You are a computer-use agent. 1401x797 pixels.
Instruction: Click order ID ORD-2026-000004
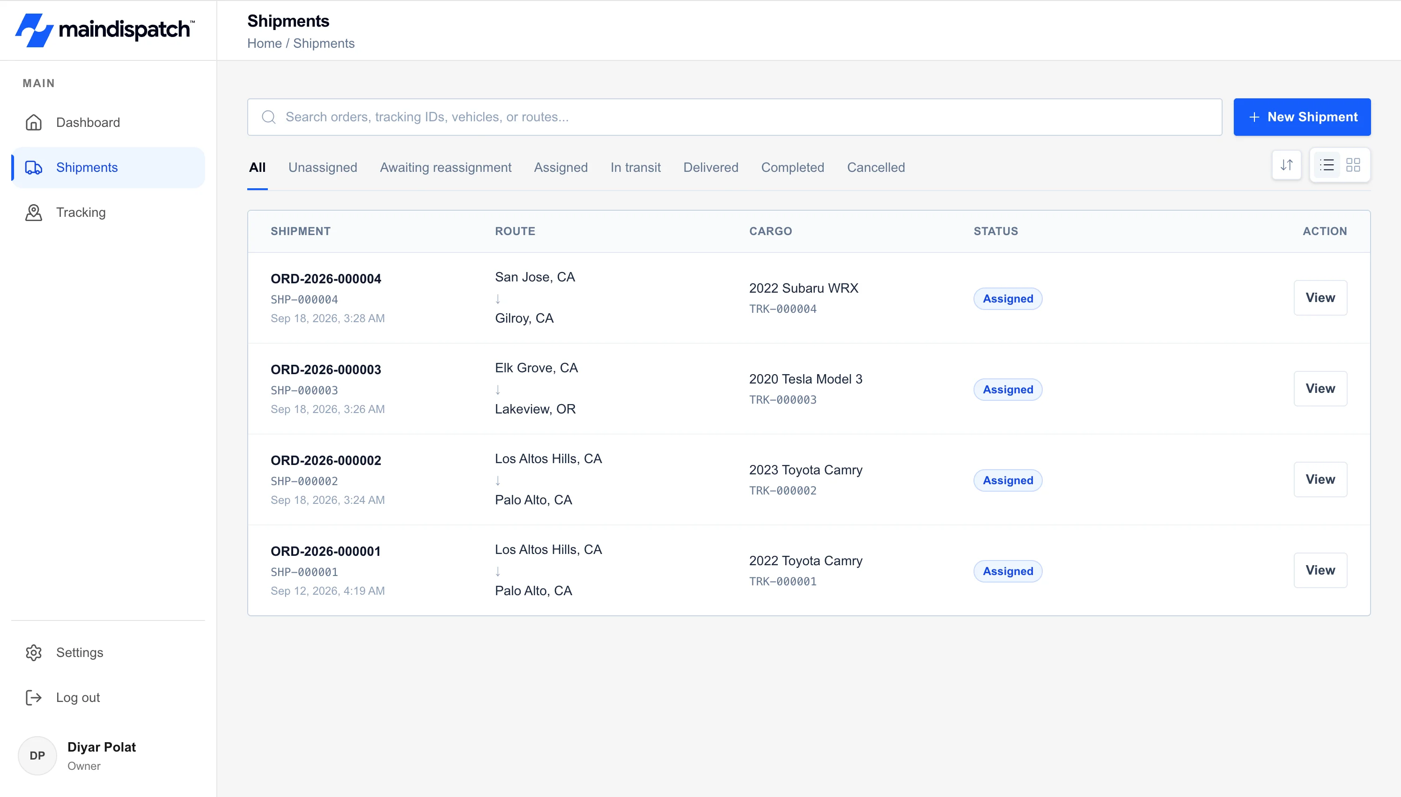325,279
